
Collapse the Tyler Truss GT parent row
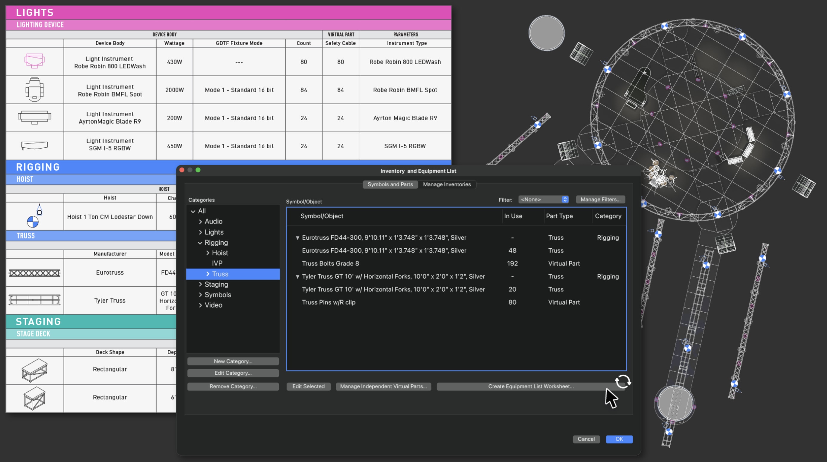[297, 276]
